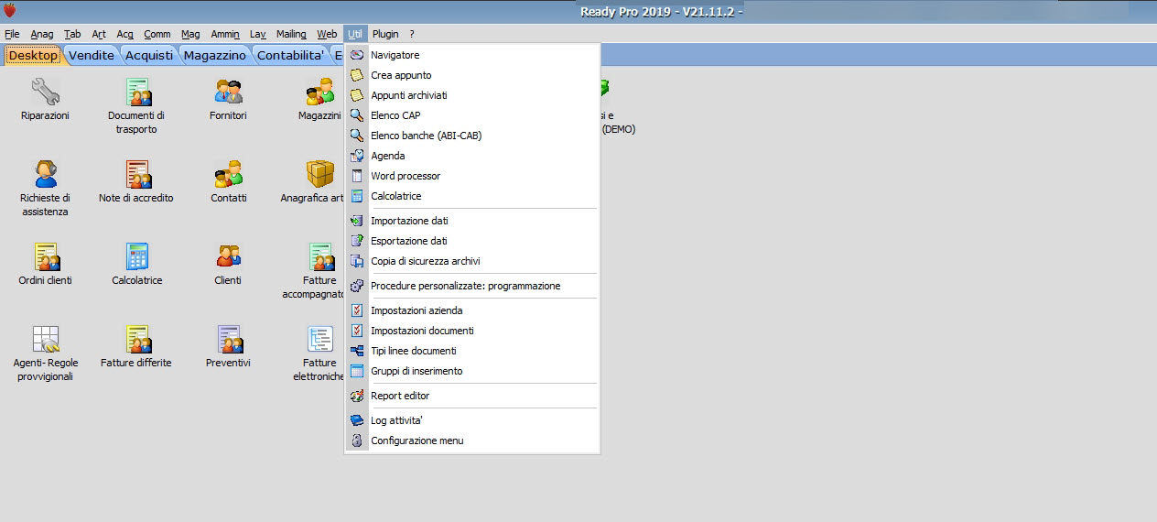Open the Mag menu

click(x=190, y=34)
